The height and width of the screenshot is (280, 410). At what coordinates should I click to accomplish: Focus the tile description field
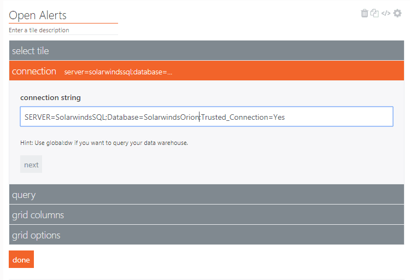(x=63, y=30)
